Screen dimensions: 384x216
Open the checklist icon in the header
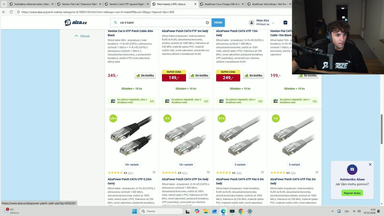(285, 22)
